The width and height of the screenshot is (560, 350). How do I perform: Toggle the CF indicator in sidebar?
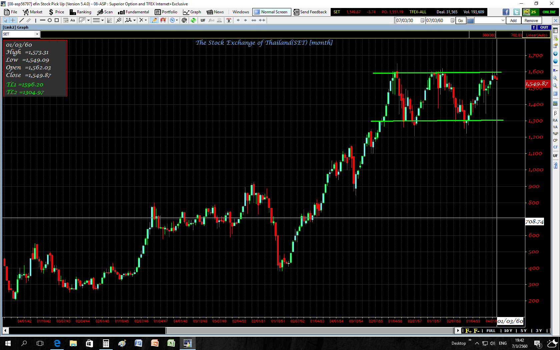[555, 147]
